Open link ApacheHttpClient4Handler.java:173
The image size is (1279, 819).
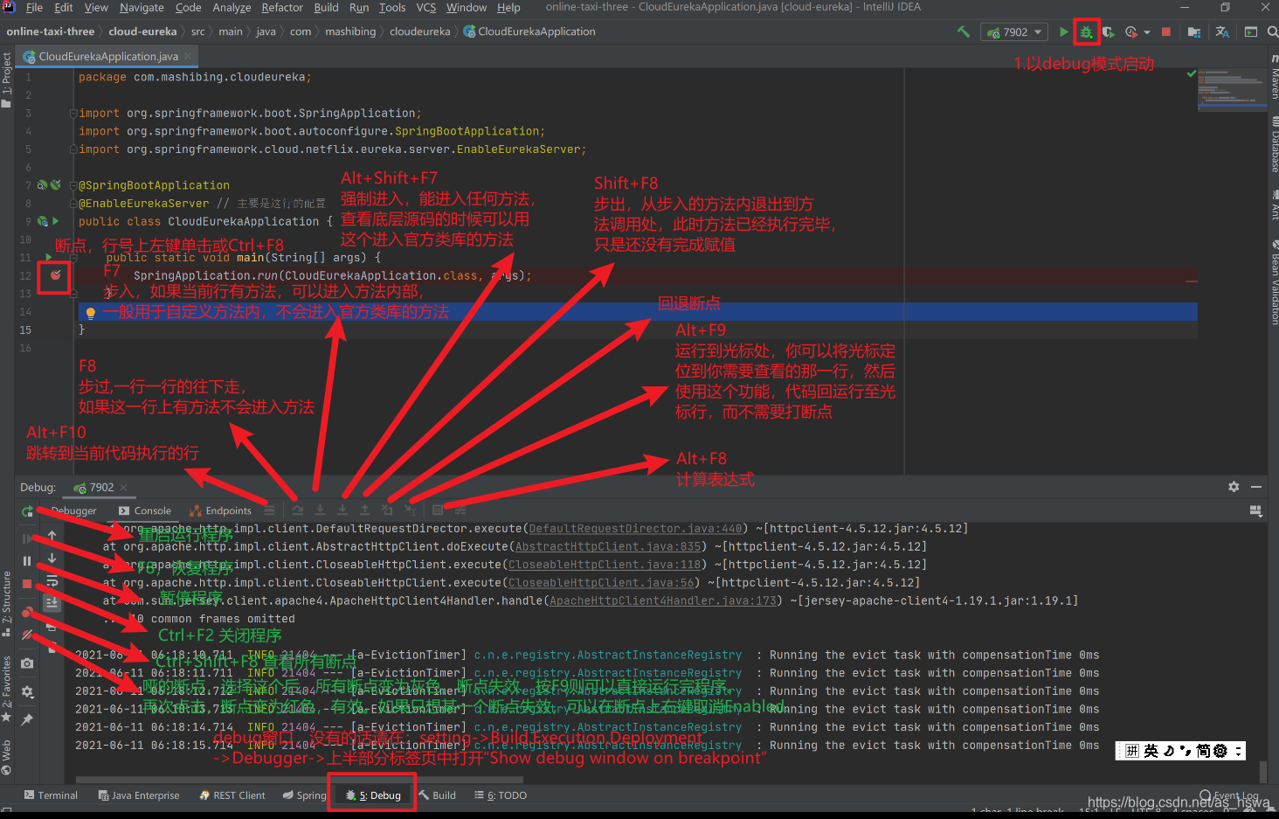[663, 601]
